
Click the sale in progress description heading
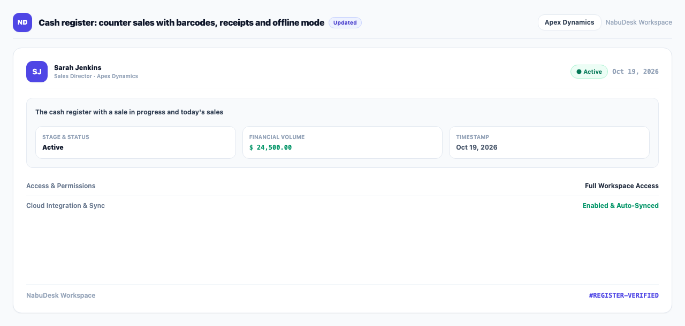pyautogui.click(x=129, y=112)
